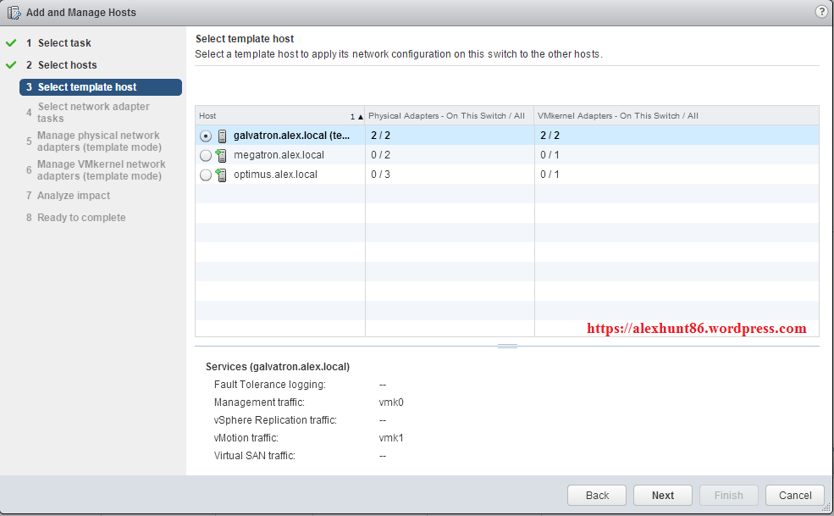The width and height of the screenshot is (834, 516).
Task: Click the Next button
Action: (x=663, y=496)
